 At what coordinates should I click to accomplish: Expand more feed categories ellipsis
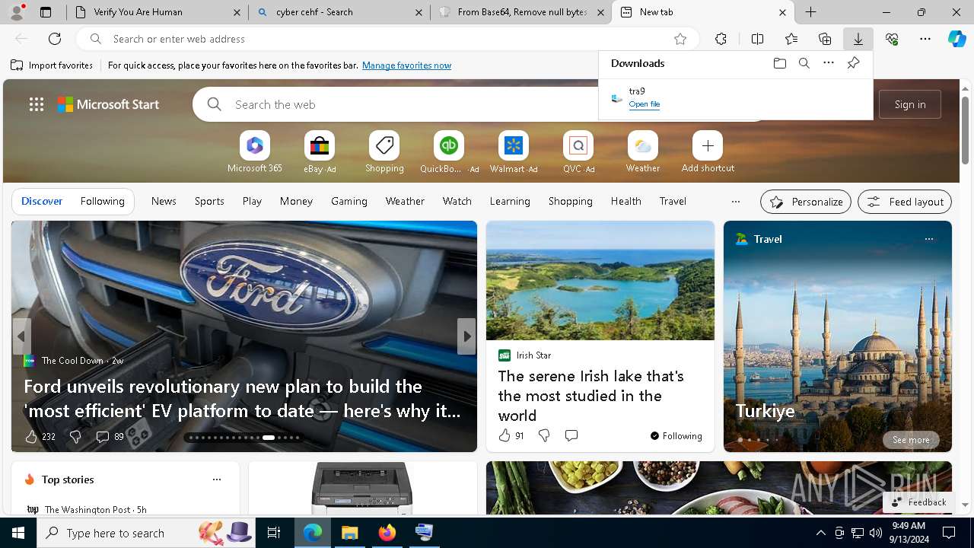click(x=735, y=202)
